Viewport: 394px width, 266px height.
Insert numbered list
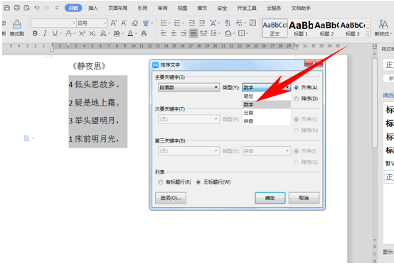point(177,23)
